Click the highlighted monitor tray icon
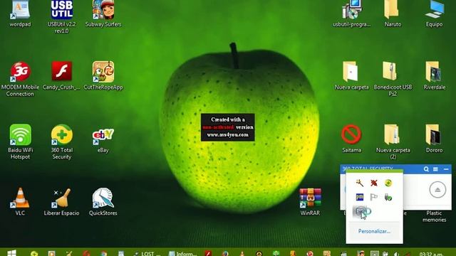456x256 pixels. point(360,212)
